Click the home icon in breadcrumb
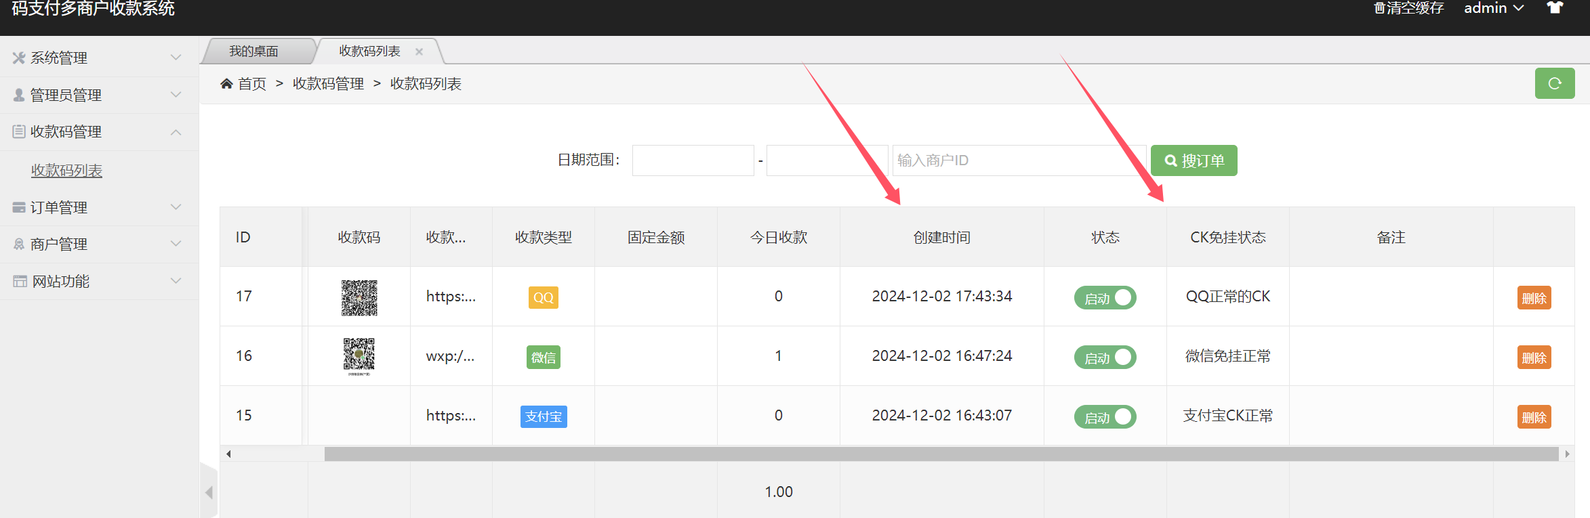Screen dimensions: 1590x518 coord(226,84)
